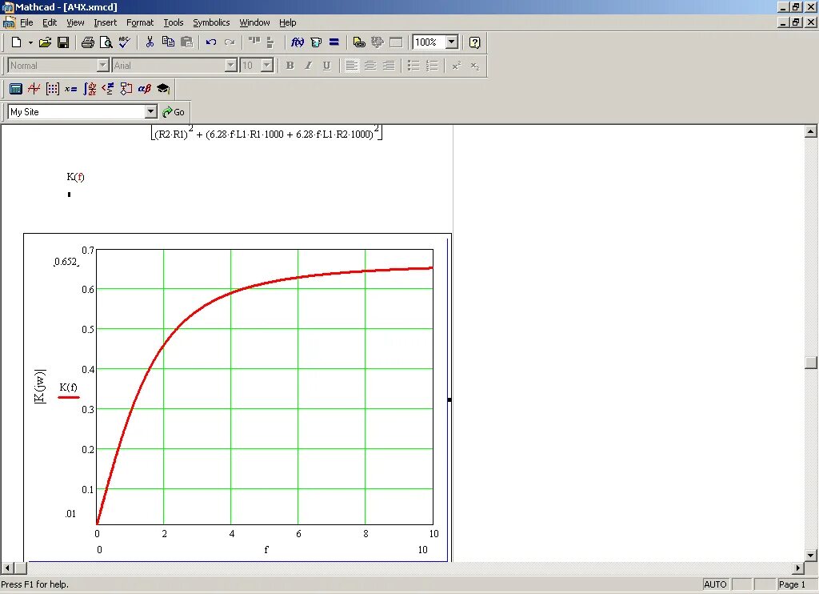The image size is (819, 594).
Task: Insert a hyperlink from the toolbar
Action: point(359,42)
